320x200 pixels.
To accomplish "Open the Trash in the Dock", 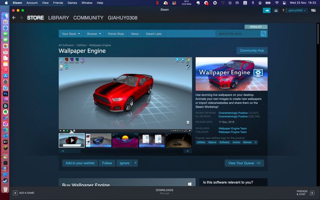I will coord(5,189).
